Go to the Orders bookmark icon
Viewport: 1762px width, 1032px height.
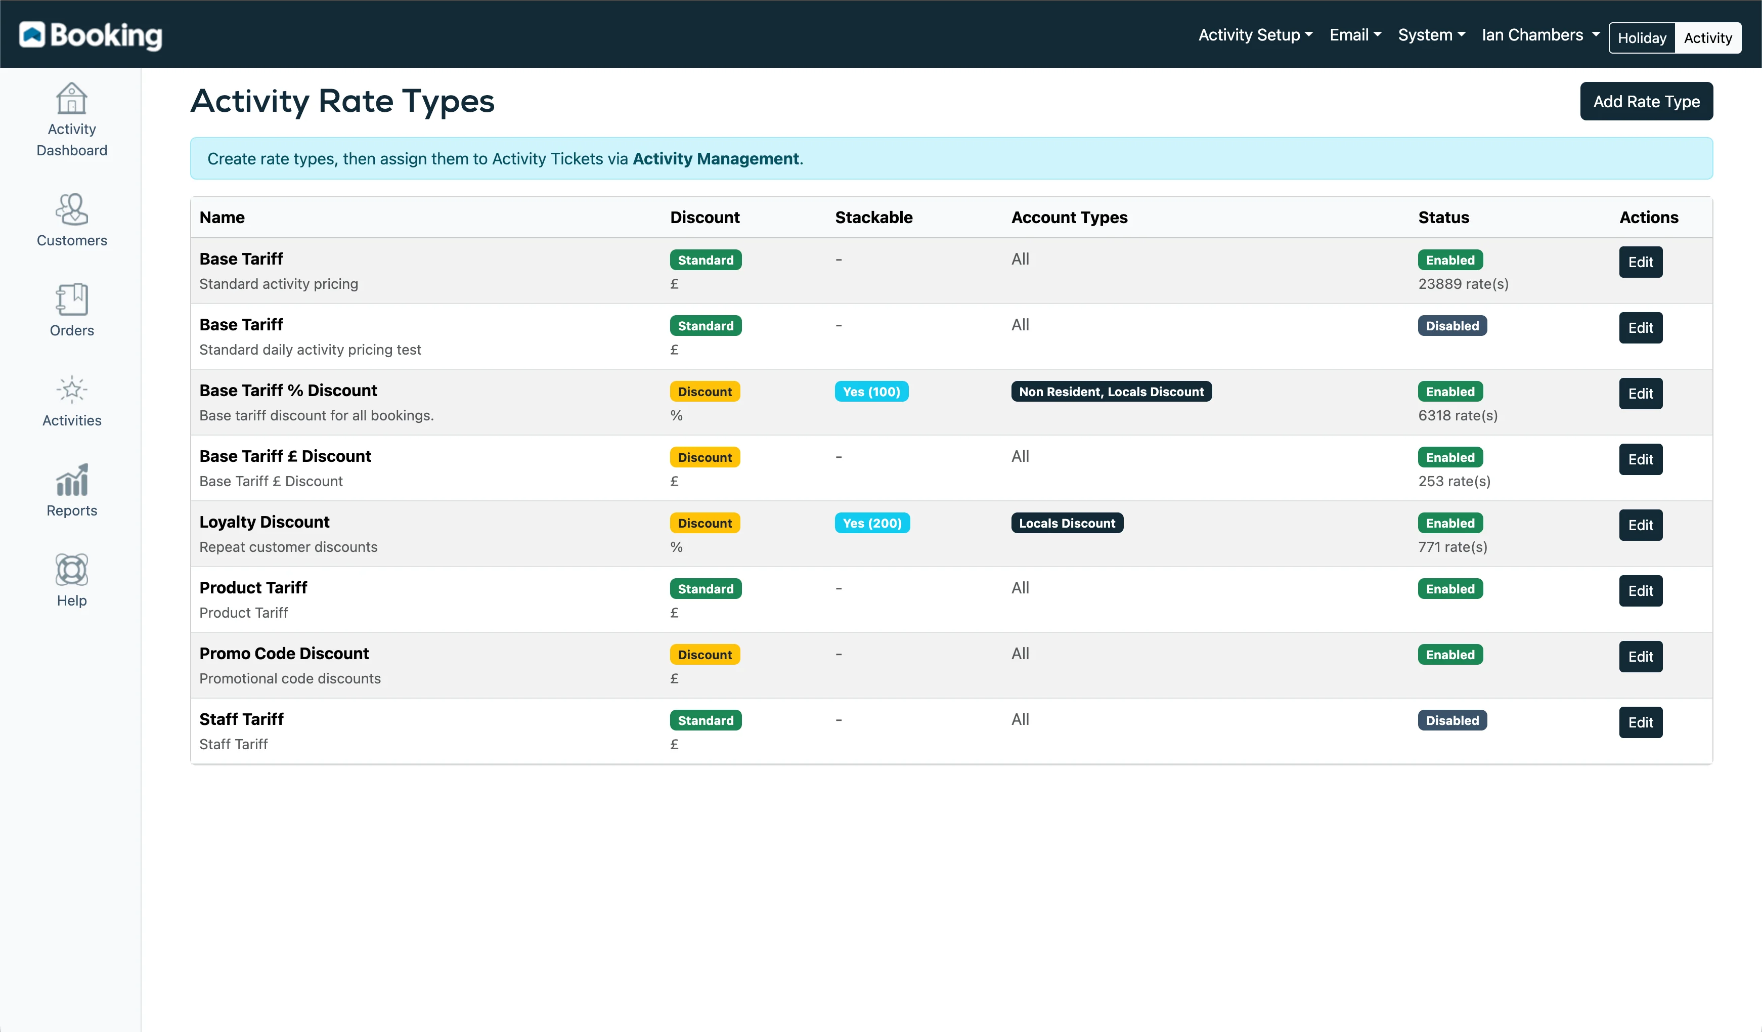(x=71, y=299)
